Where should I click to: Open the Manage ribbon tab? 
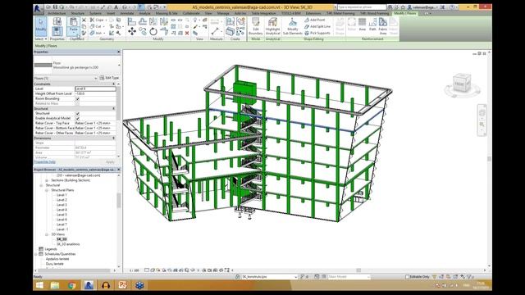[x=223, y=13]
